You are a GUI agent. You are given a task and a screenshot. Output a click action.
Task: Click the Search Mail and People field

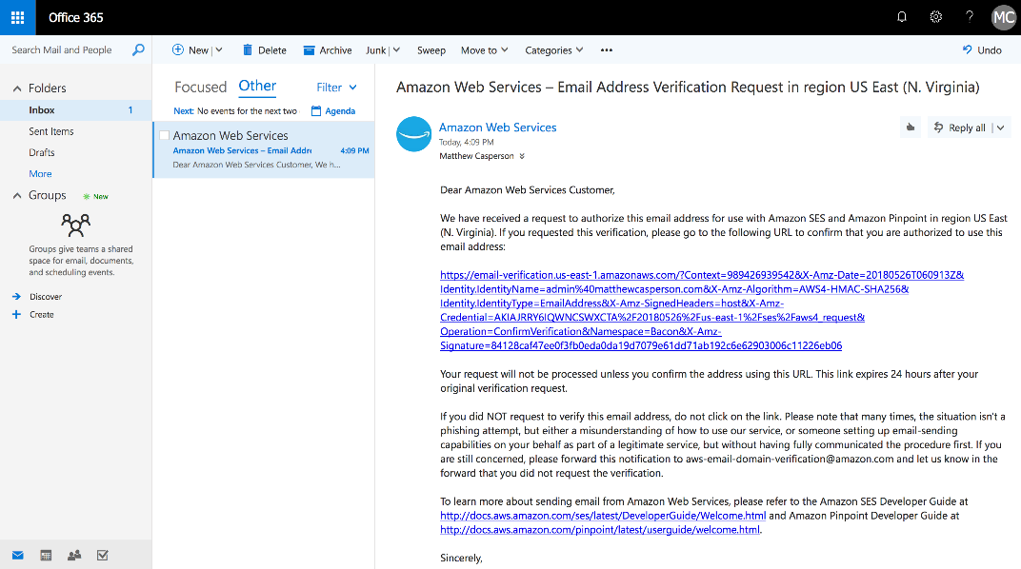(x=67, y=50)
